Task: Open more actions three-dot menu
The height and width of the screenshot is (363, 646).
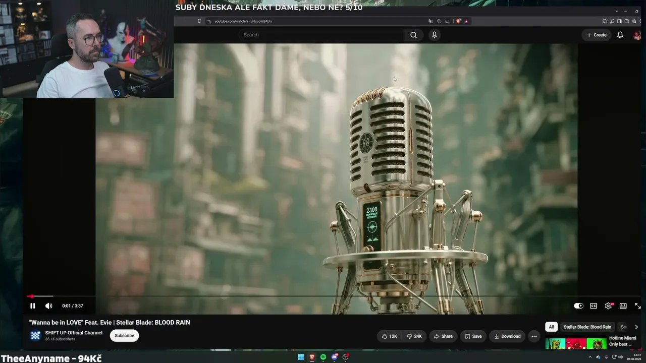Action: coord(534,336)
